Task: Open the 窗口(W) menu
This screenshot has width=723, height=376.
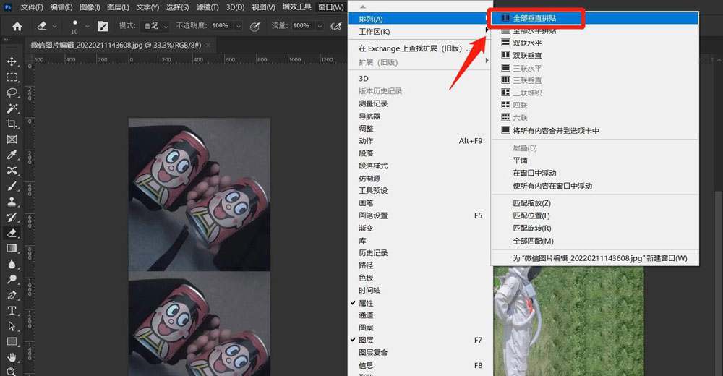Action: click(331, 7)
